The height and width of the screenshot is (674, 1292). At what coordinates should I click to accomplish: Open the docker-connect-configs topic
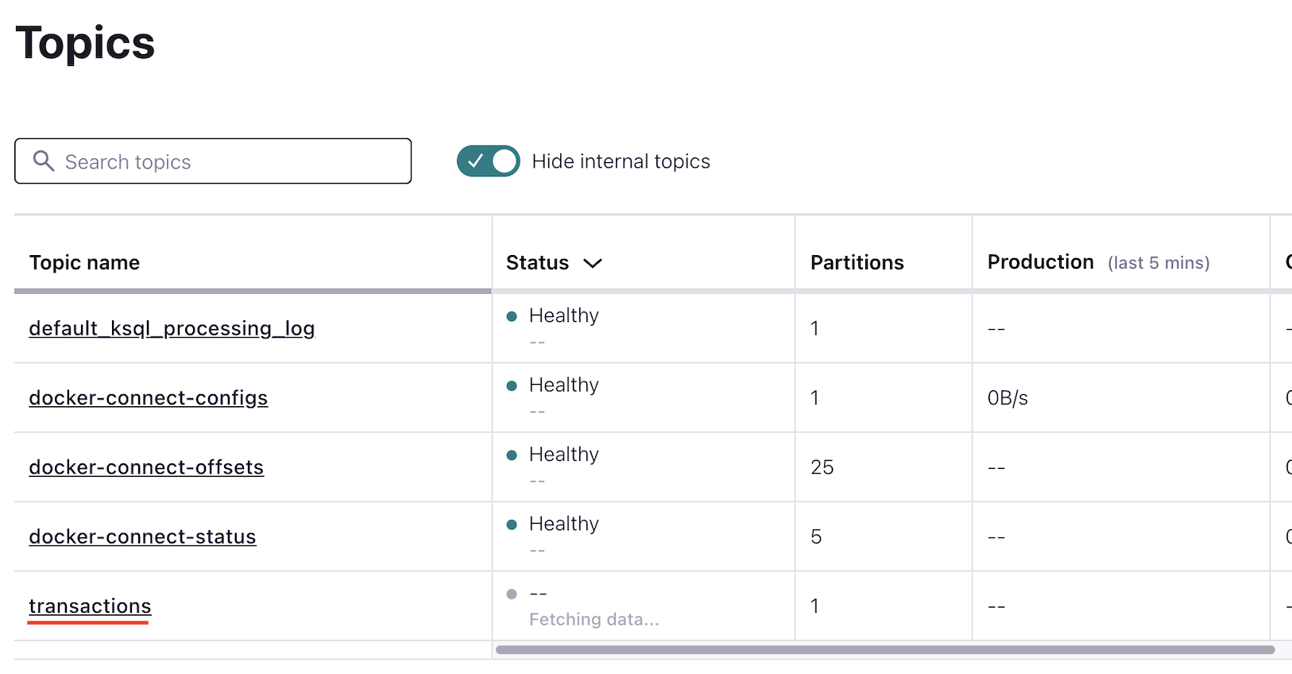pyautogui.click(x=149, y=397)
